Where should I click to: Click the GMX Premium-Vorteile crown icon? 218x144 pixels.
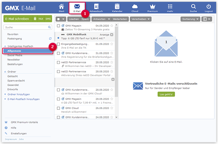click(6, 122)
